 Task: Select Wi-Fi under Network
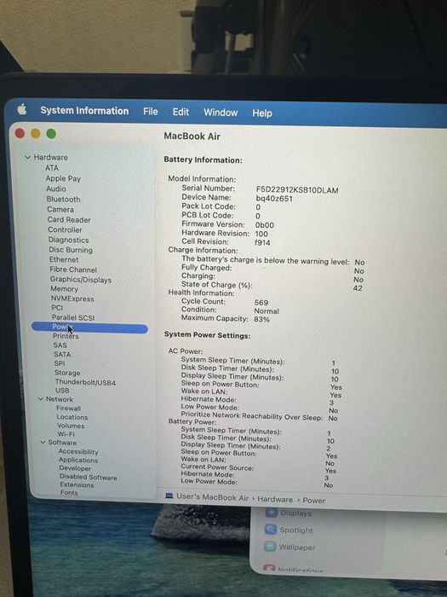pyautogui.click(x=66, y=434)
